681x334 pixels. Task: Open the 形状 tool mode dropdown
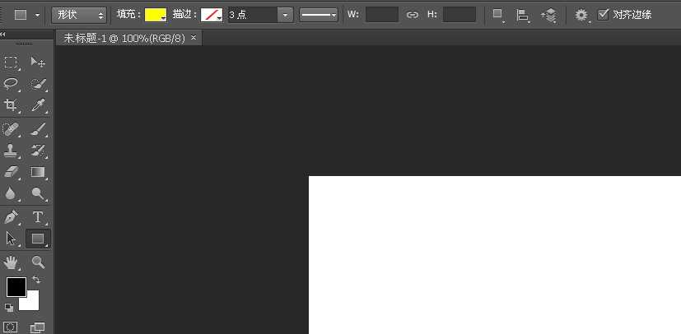pyautogui.click(x=79, y=15)
